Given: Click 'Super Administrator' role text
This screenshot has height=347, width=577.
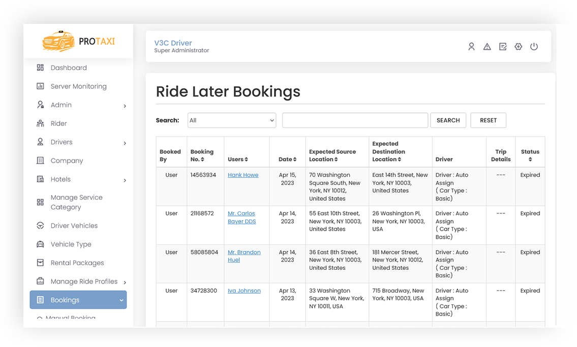Looking at the screenshot, I should tap(181, 50).
